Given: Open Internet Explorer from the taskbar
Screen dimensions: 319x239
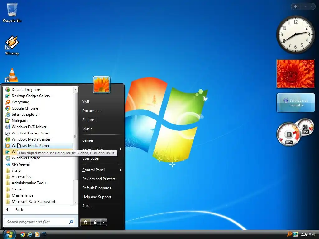Looking at the screenshot, I should [x=30, y=234].
